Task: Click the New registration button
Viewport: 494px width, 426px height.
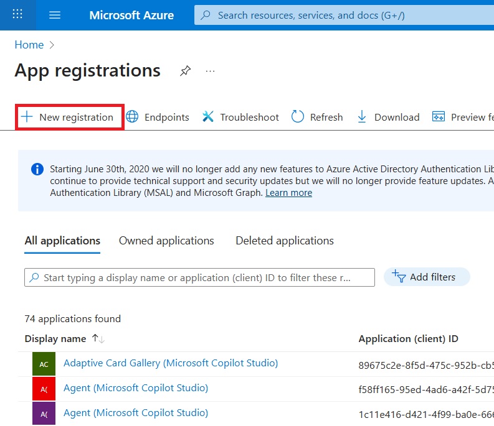Action: pos(69,117)
